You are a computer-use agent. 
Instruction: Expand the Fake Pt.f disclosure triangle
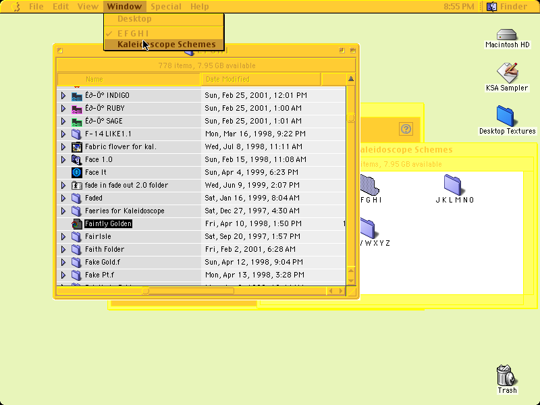pos(63,275)
